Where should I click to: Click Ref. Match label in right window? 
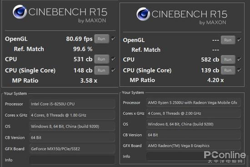pos(146,50)
